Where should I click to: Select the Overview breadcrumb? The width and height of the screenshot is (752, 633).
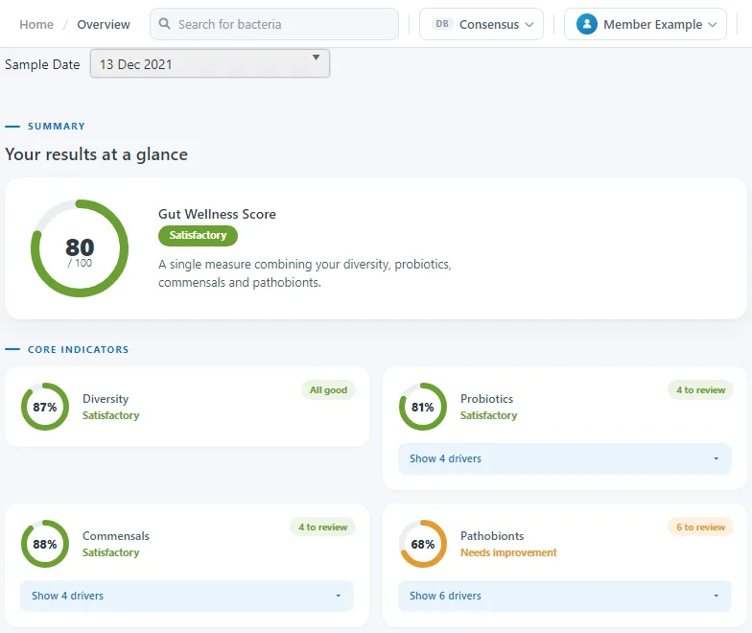tap(104, 25)
